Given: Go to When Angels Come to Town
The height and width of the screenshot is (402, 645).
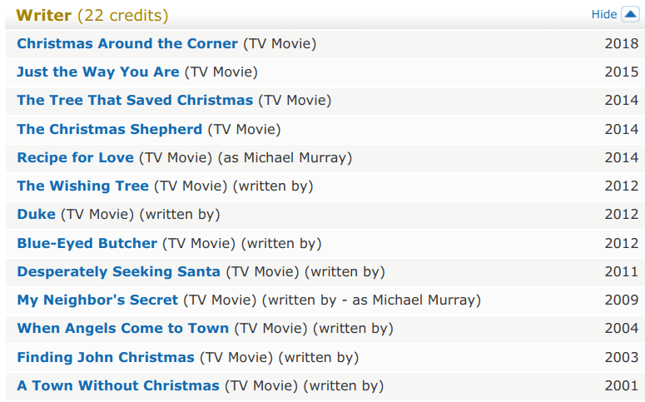Looking at the screenshot, I should [122, 328].
